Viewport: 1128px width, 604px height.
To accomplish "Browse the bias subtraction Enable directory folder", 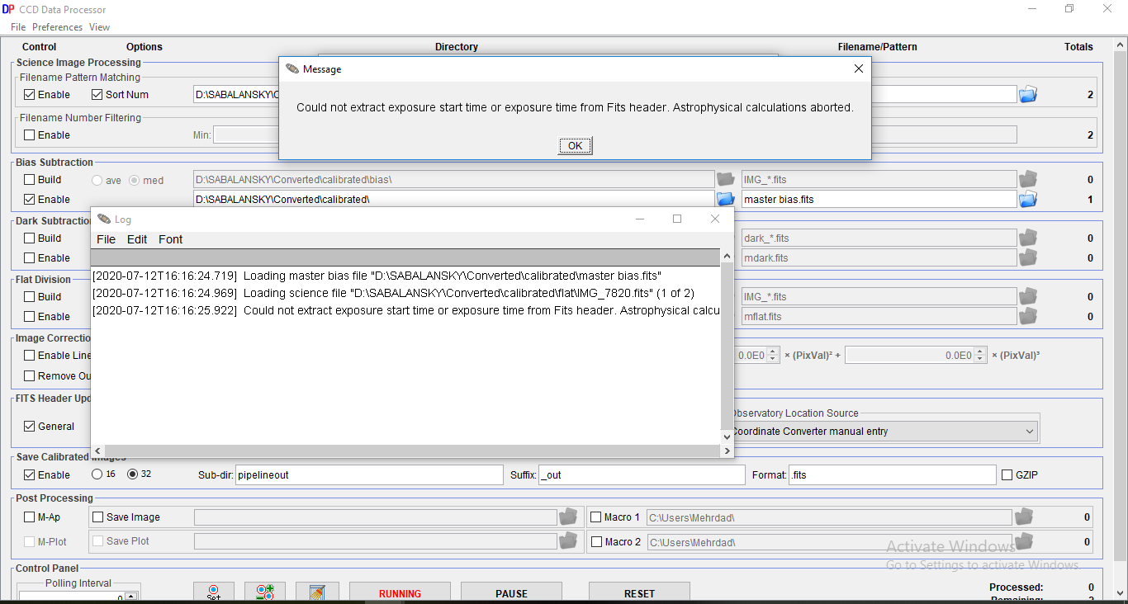I will point(725,199).
